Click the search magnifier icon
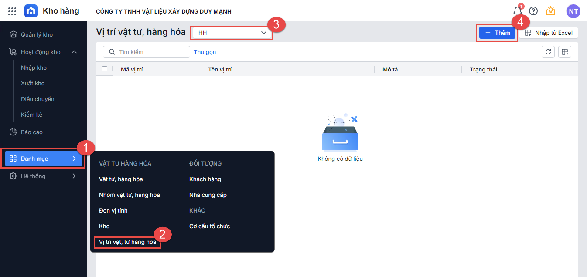Viewport: 587px width, 277px height. (112, 52)
